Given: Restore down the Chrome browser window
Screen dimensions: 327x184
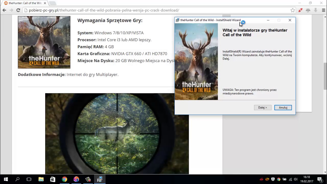Looking at the screenshot, I should 310,3.
